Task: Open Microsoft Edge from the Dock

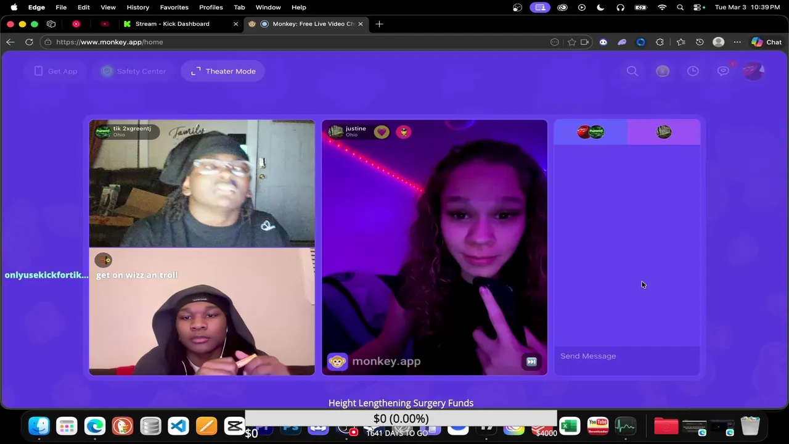Action: click(x=95, y=426)
